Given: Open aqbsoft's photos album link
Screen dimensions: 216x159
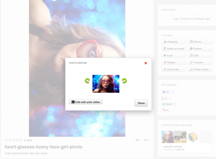Looking at the screenshot, I should tap(173, 147).
